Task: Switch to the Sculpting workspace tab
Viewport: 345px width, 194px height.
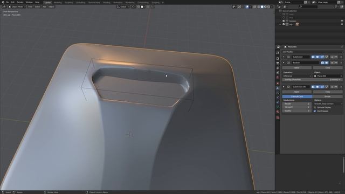Action: (x=69, y=3)
